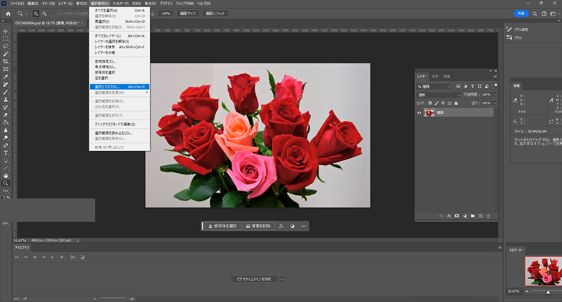Open the dropdown beside ビデオタイムラインを作成

click(282, 279)
